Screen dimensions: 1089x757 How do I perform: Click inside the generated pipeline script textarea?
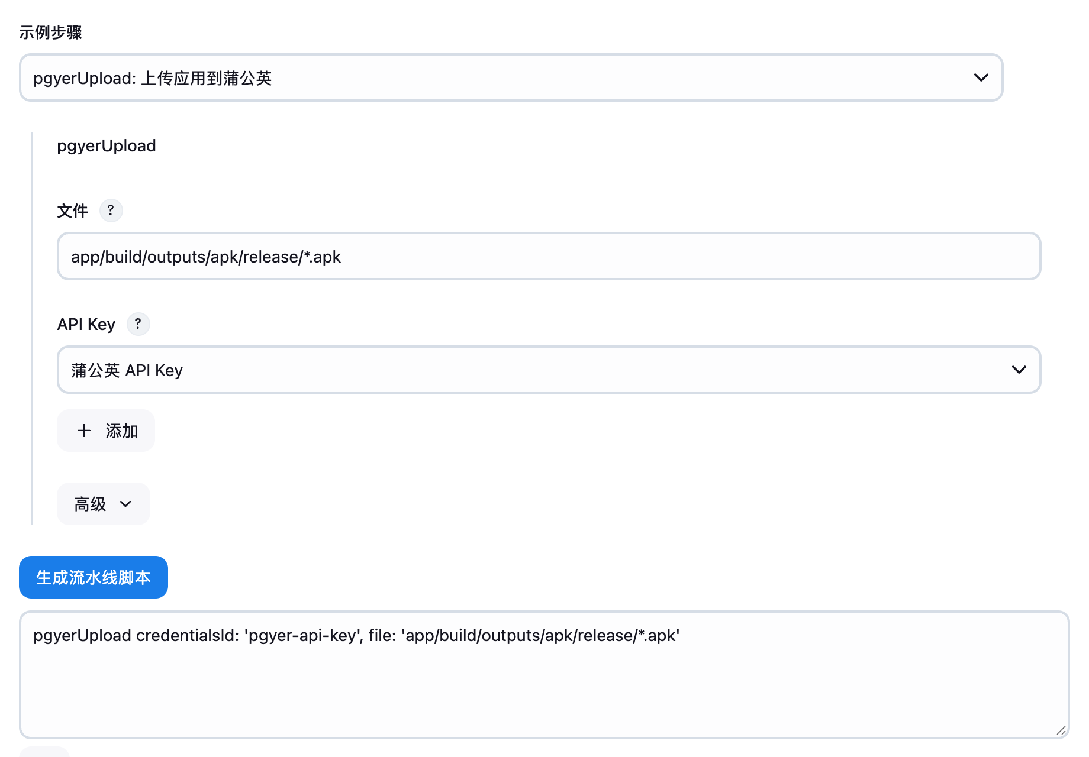pos(544,675)
